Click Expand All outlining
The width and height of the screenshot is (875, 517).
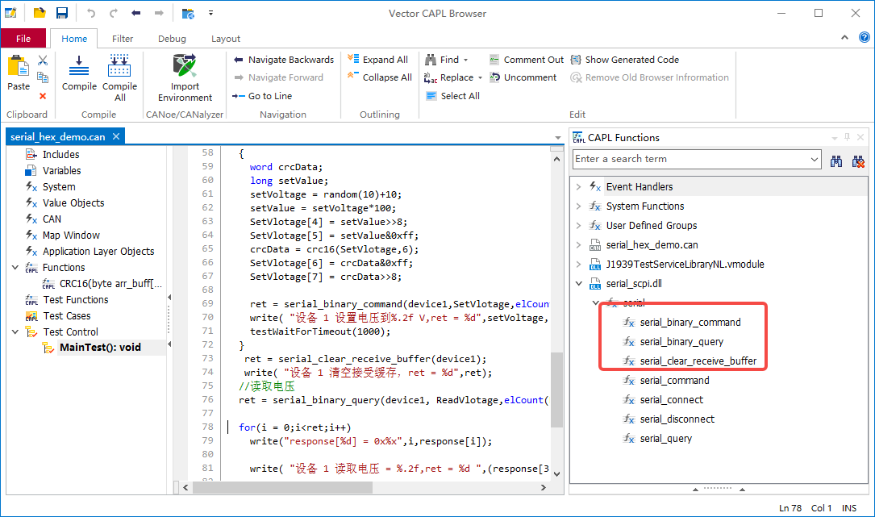[x=377, y=60]
